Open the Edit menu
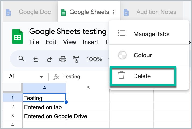Viewport: 192px width, 129px height. [51, 42]
